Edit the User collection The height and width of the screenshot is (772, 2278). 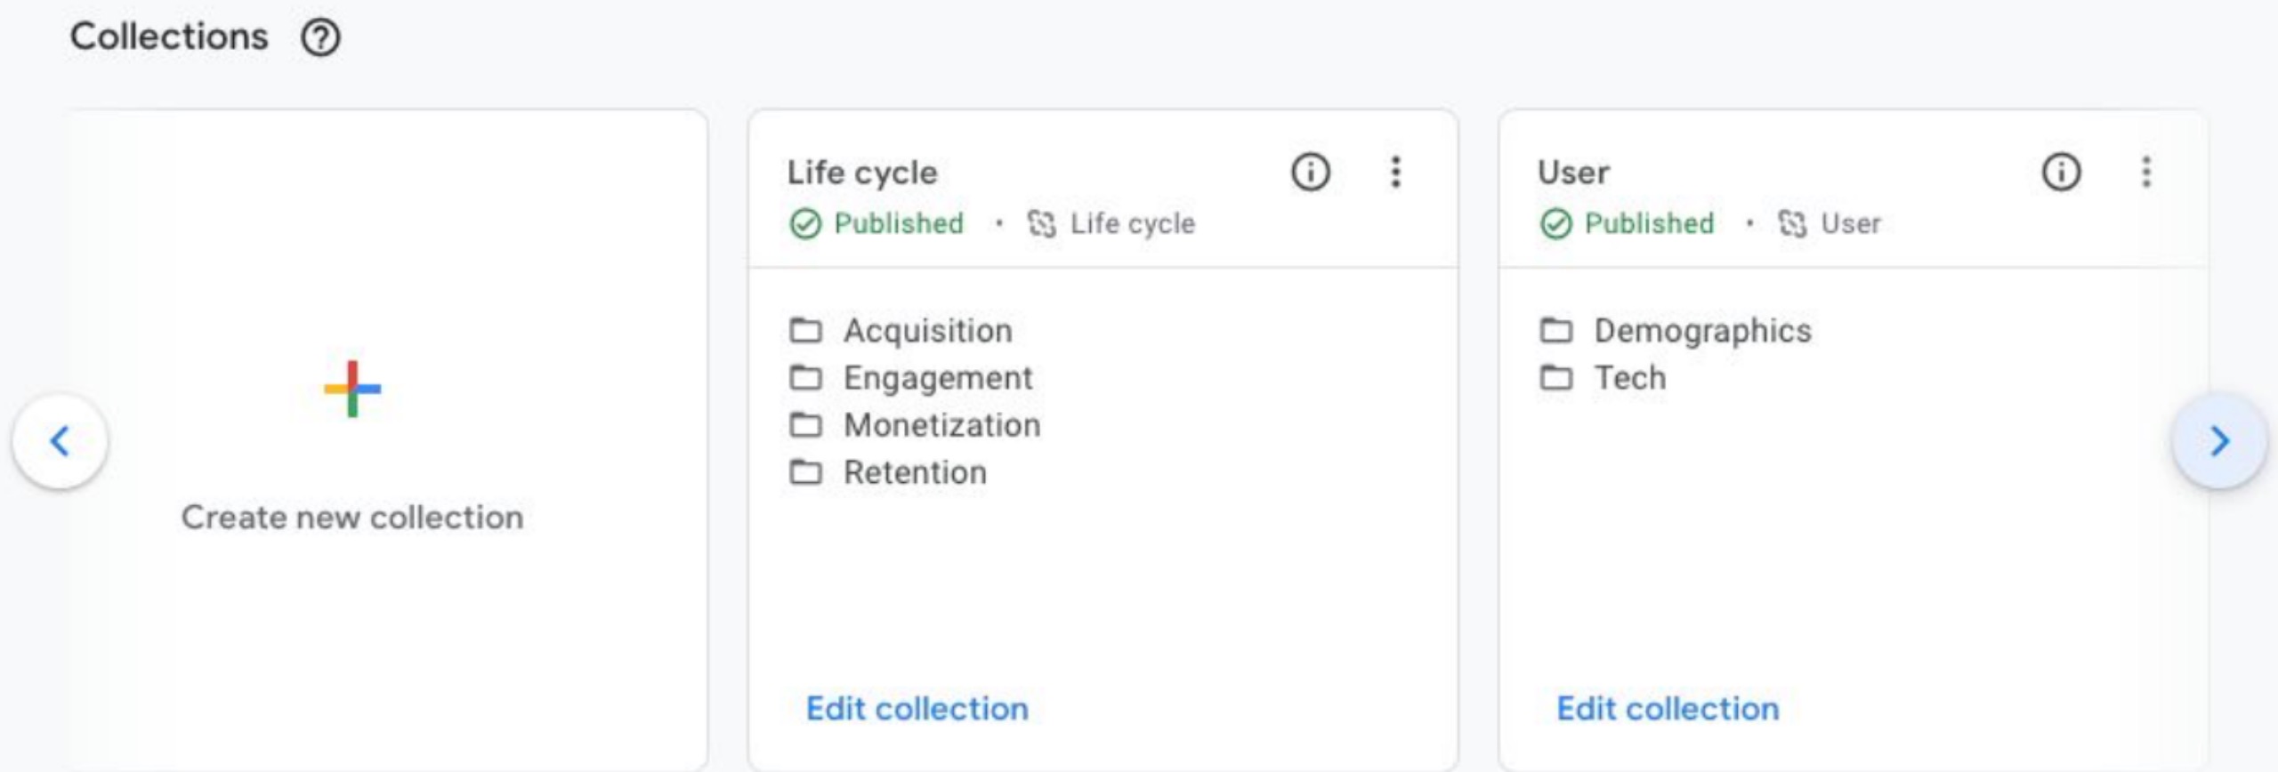pos(1668,709)
